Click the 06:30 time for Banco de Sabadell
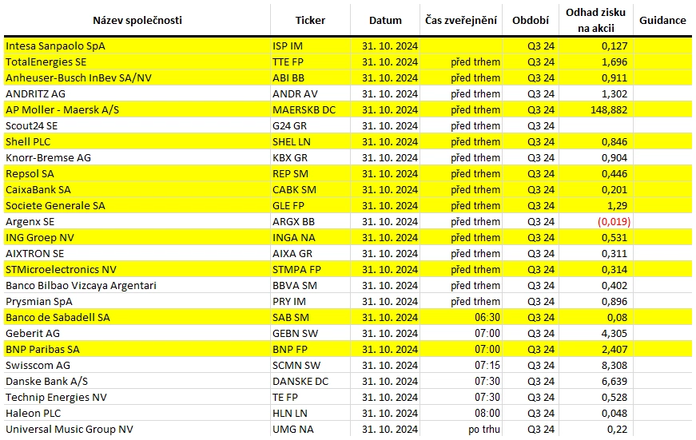The height and width of the screenshot is (440, 696). (487, 318)
